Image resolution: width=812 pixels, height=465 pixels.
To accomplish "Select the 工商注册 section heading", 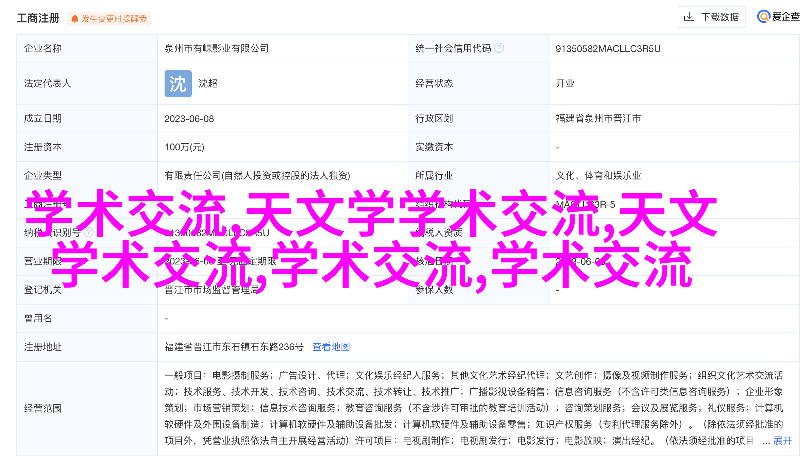I will pyautogui.click(x=38, y=18).
